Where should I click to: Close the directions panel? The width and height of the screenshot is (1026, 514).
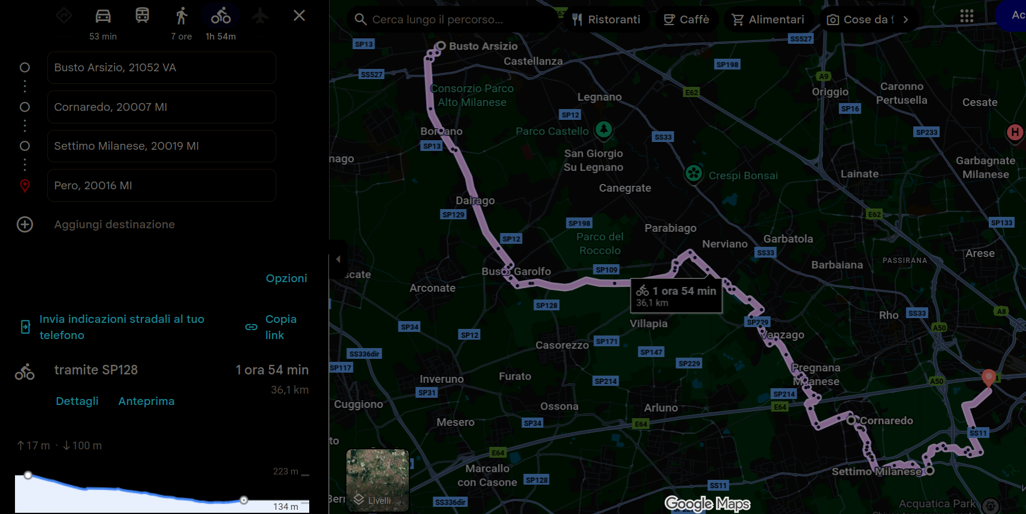pos(299,16)
